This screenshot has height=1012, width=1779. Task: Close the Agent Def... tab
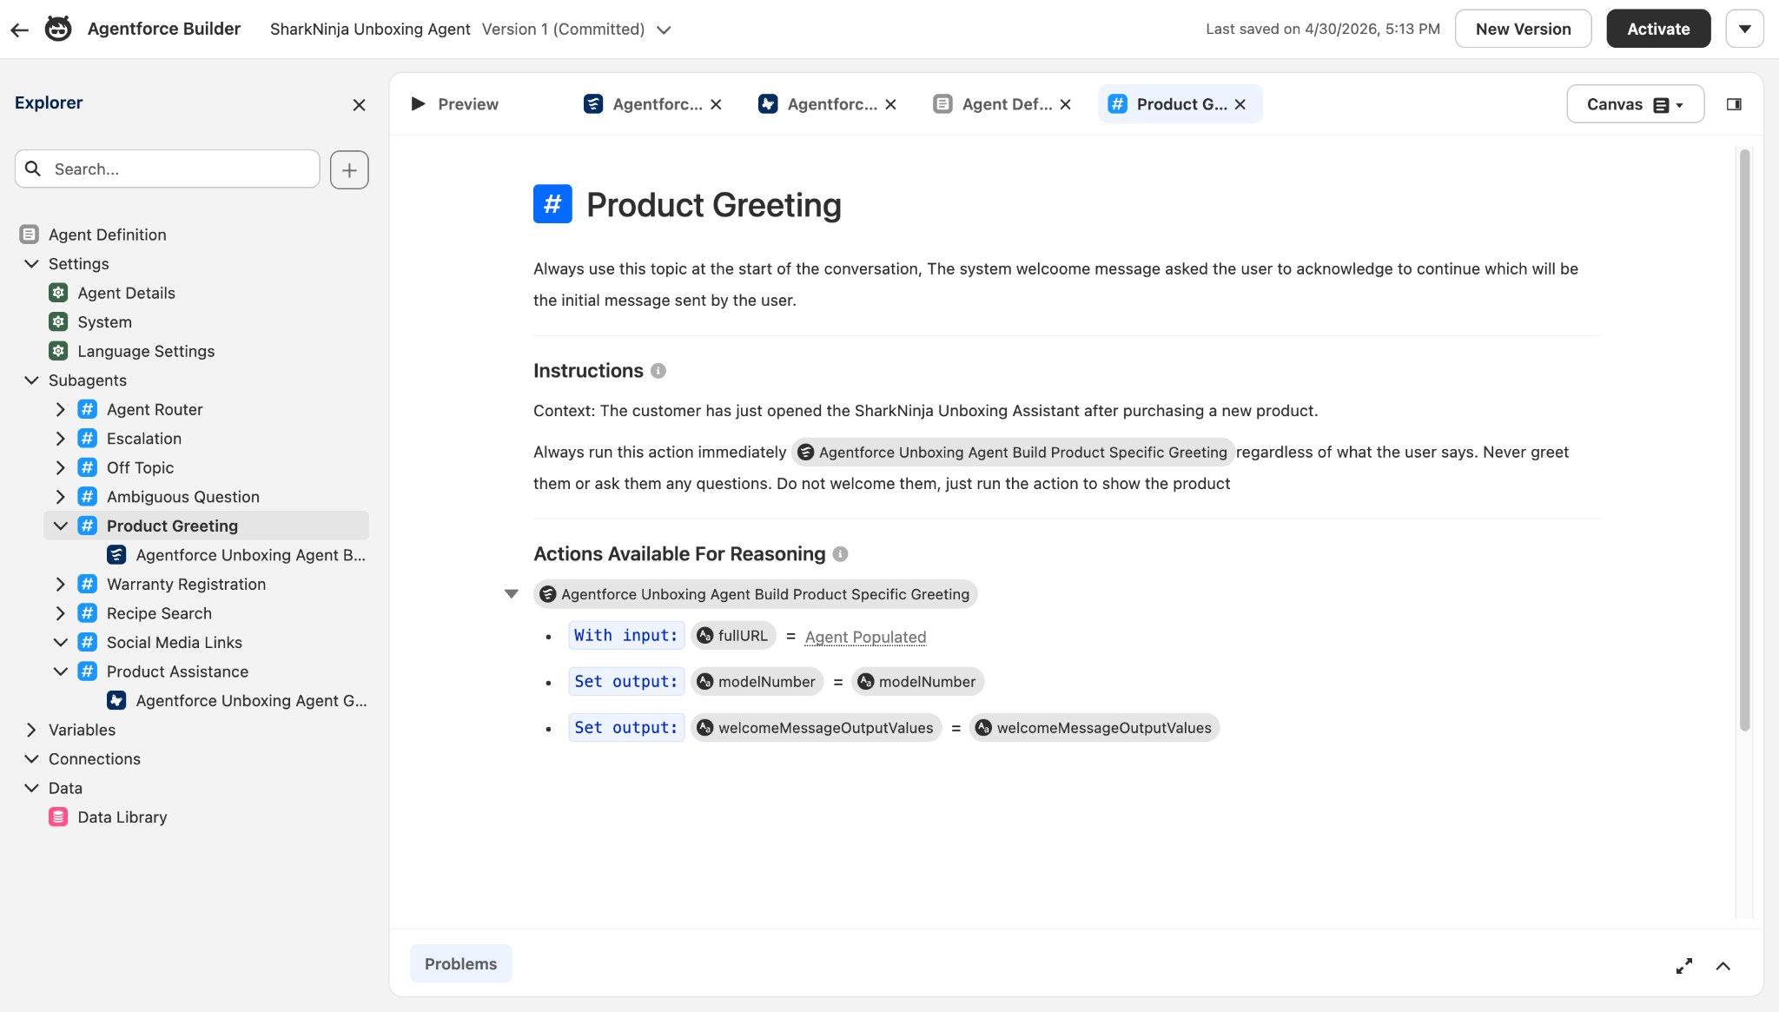1066,104
